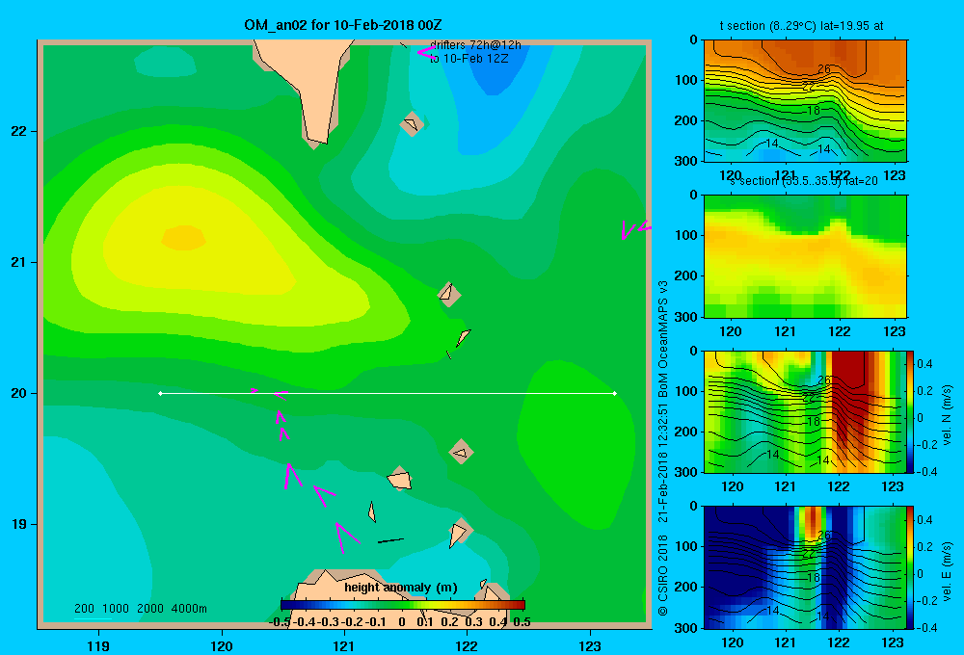
Task: Select the 'vel. N (m/s)' axis label
Action: coord(947,415)
